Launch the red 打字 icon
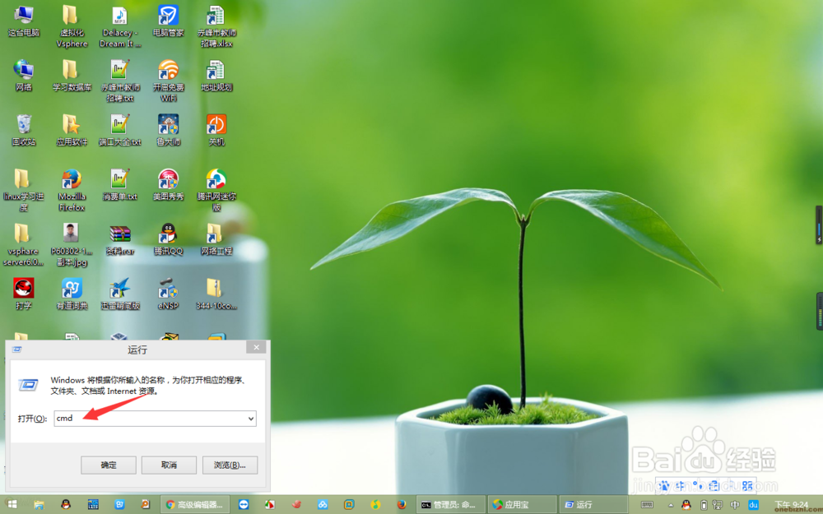Viewport: 823px width, 514px height. click(24, 294)
